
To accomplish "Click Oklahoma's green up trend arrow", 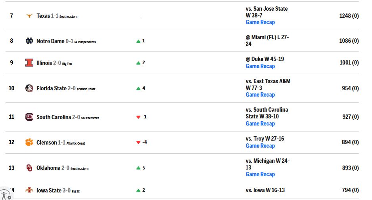I will point(138,168).
